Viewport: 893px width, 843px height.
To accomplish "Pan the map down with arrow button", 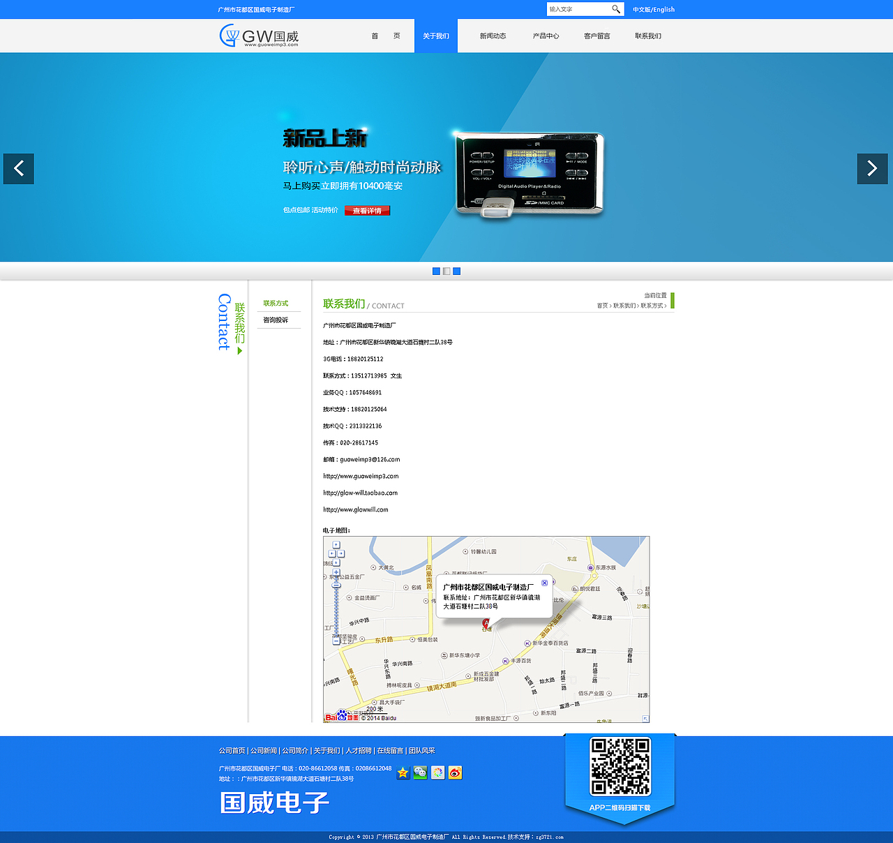I will pos(336,562).
